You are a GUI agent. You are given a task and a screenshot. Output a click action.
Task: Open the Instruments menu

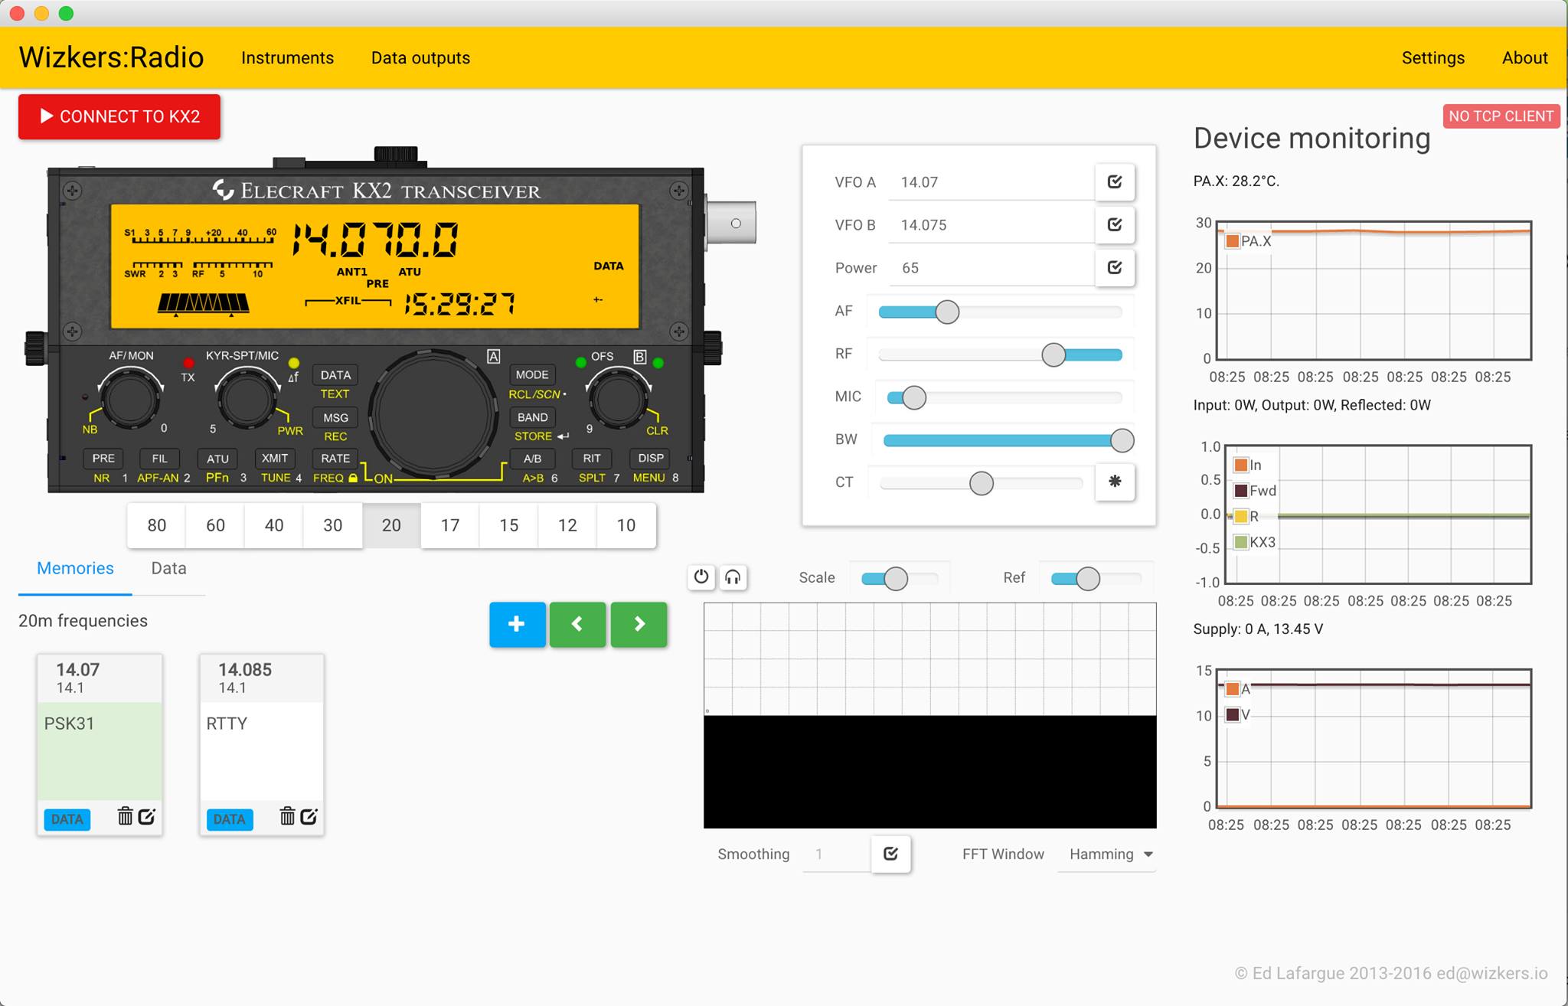click(287, 58)
